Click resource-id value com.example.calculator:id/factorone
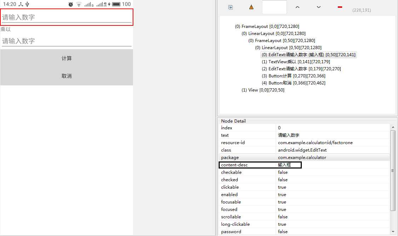 (315, 142)
